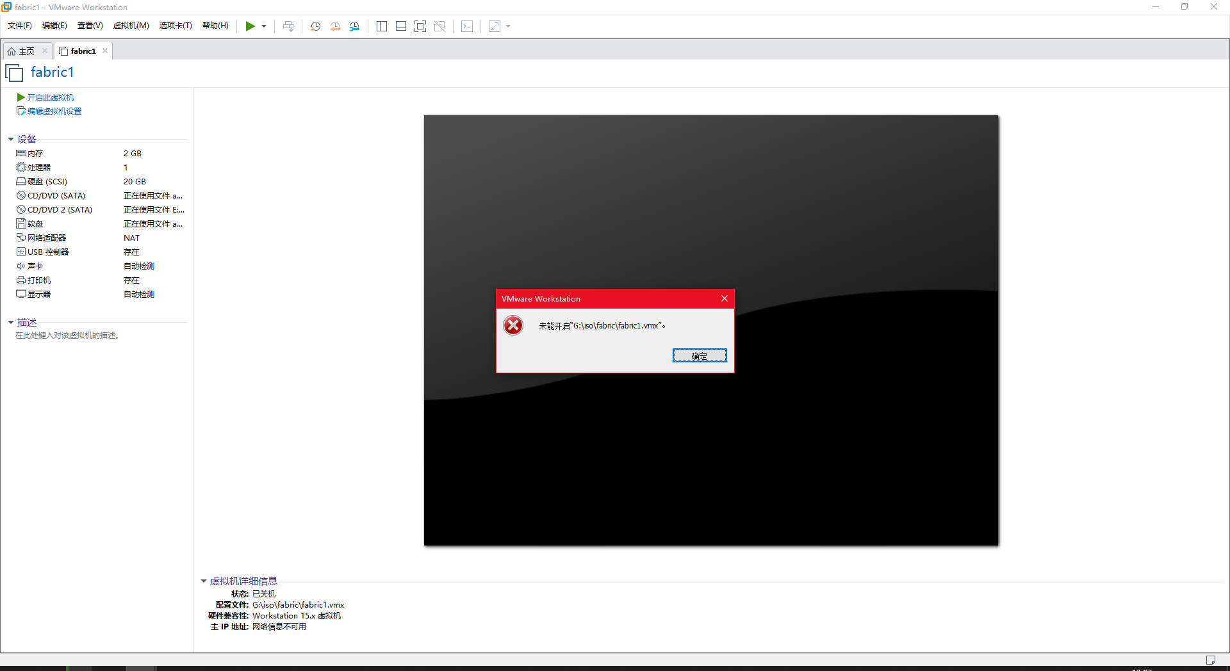
Task: Click the Workstation 15.x 虚拟机 compatibility text
Action: 297,616
